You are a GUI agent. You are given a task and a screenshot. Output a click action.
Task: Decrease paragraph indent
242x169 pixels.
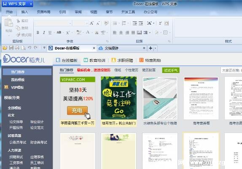pyautogui.click(x=135, y=23)
